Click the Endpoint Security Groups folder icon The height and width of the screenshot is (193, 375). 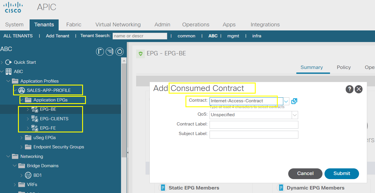(x=28, y=147)
